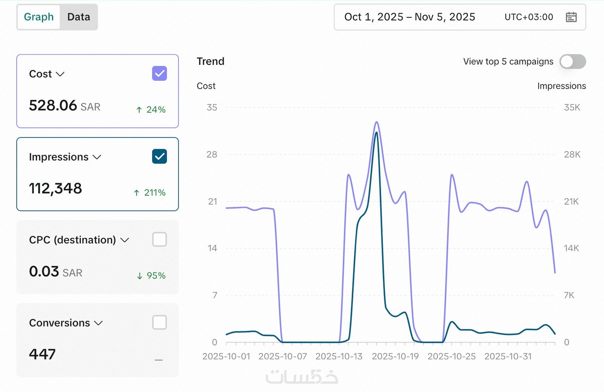Image resolution: width=604 pixels, height=392 pixels.
Task: Expand the CPC (destination) dropdown
Action: pos(125,240)
